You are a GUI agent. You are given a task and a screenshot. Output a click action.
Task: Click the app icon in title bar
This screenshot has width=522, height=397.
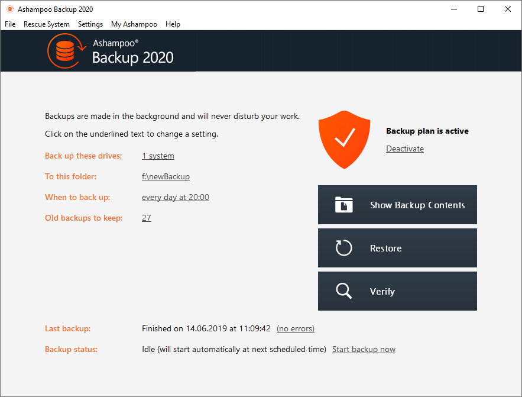point(10,9)
